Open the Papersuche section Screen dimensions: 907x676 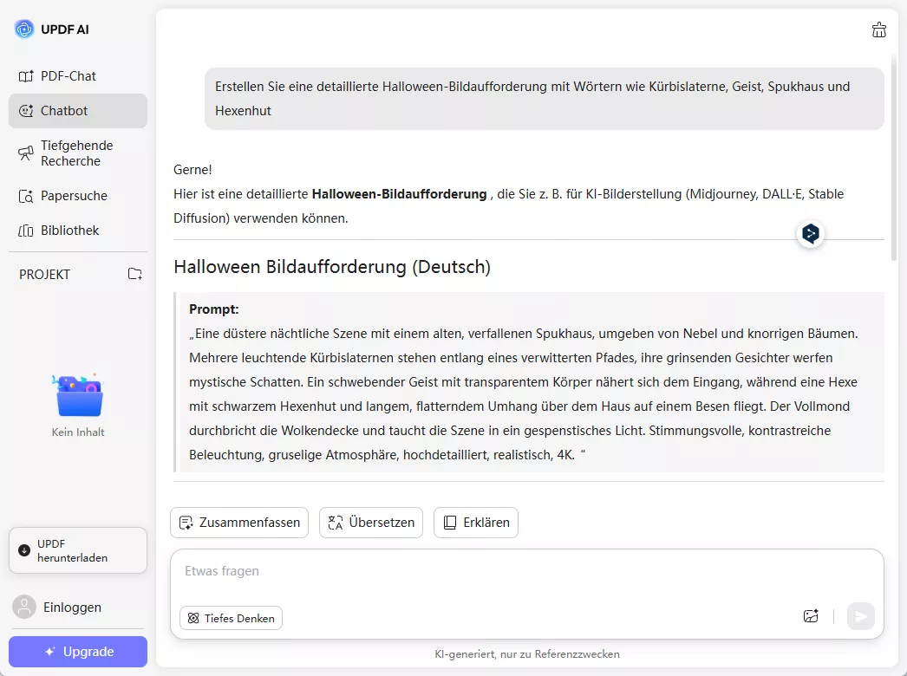point(77,196)
